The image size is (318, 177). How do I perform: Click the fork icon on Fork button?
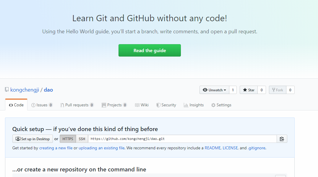click(274, 90)
